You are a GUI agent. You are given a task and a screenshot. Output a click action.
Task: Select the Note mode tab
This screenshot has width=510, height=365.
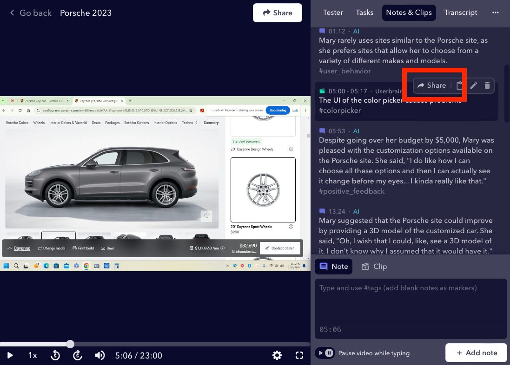click(x=333, y=267)
